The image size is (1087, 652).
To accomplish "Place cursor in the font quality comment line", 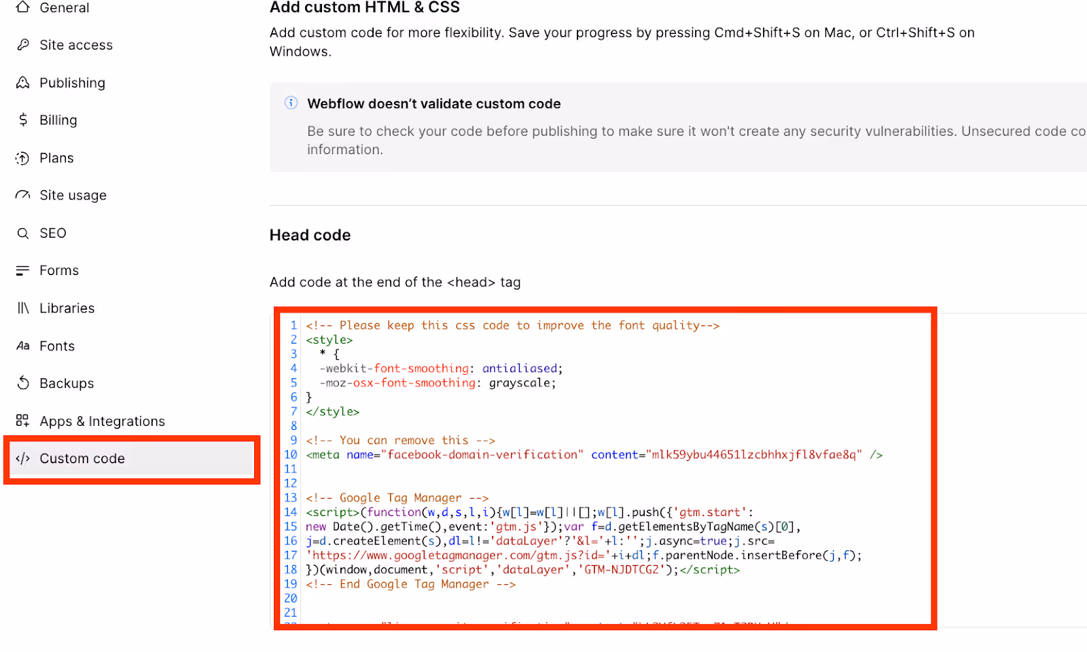I will coord(512,325).
